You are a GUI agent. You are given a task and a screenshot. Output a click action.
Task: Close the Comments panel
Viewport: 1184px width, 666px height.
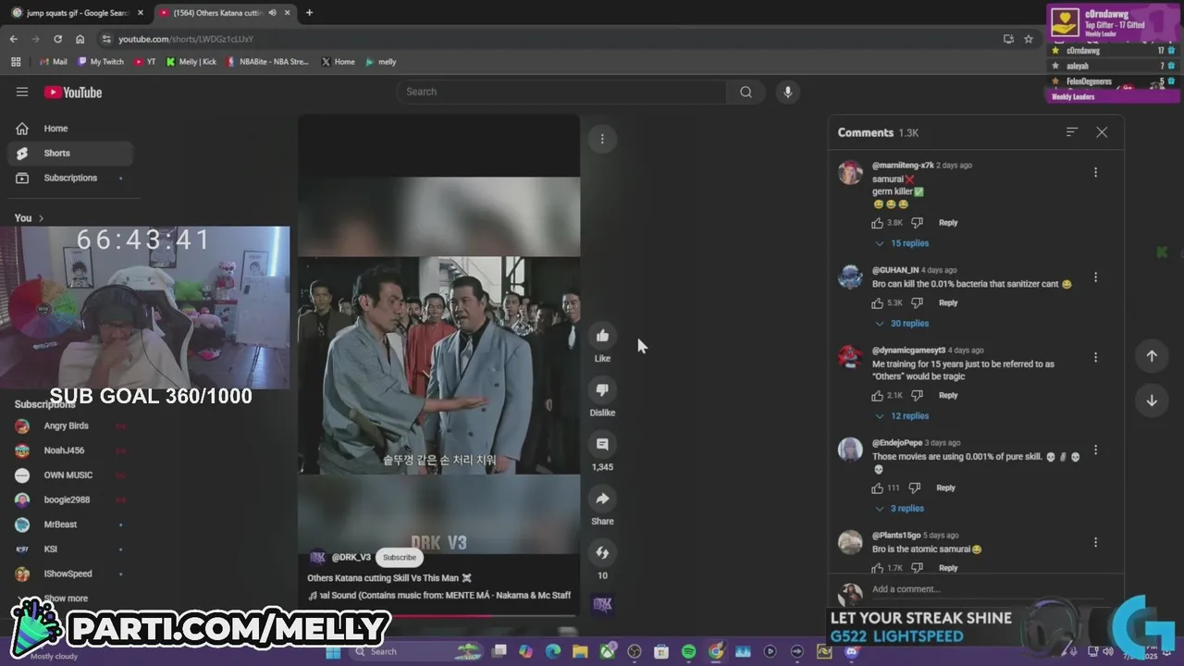[x=1102, y=132]
